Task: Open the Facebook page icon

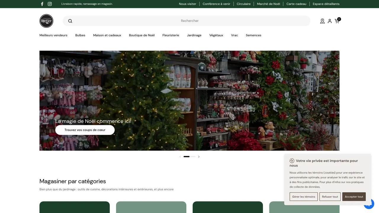Action: pyautogui.click(x=42, y=4)
